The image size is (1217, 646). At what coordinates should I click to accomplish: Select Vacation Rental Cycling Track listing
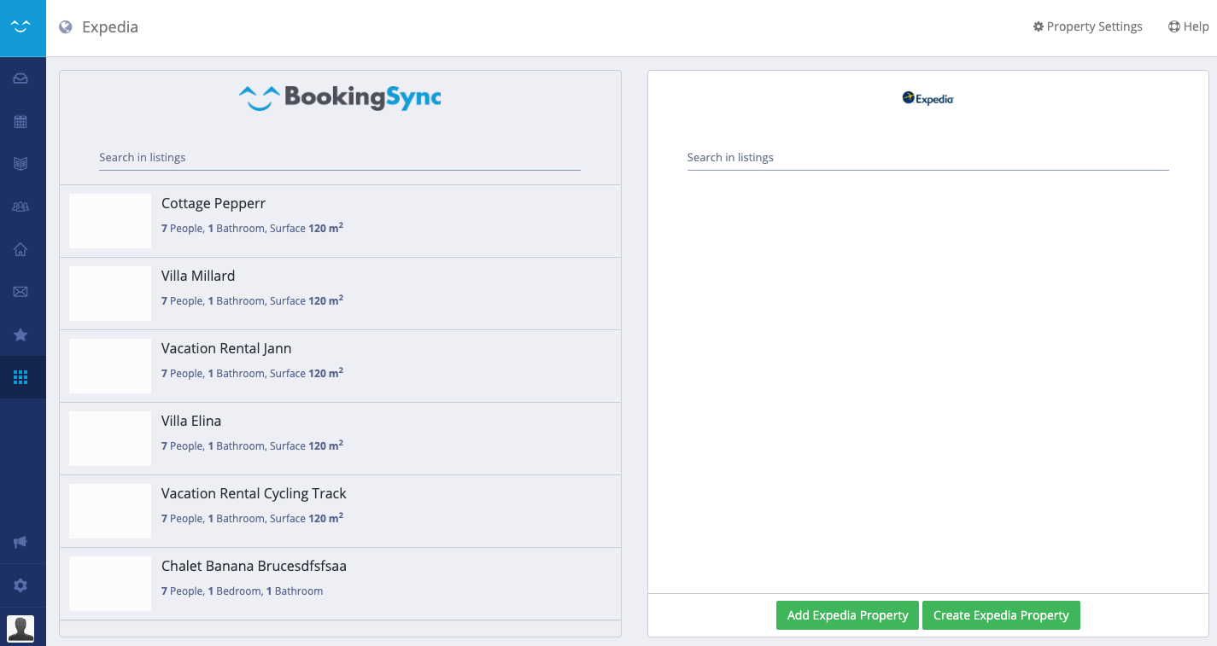(x=340, y=511)
